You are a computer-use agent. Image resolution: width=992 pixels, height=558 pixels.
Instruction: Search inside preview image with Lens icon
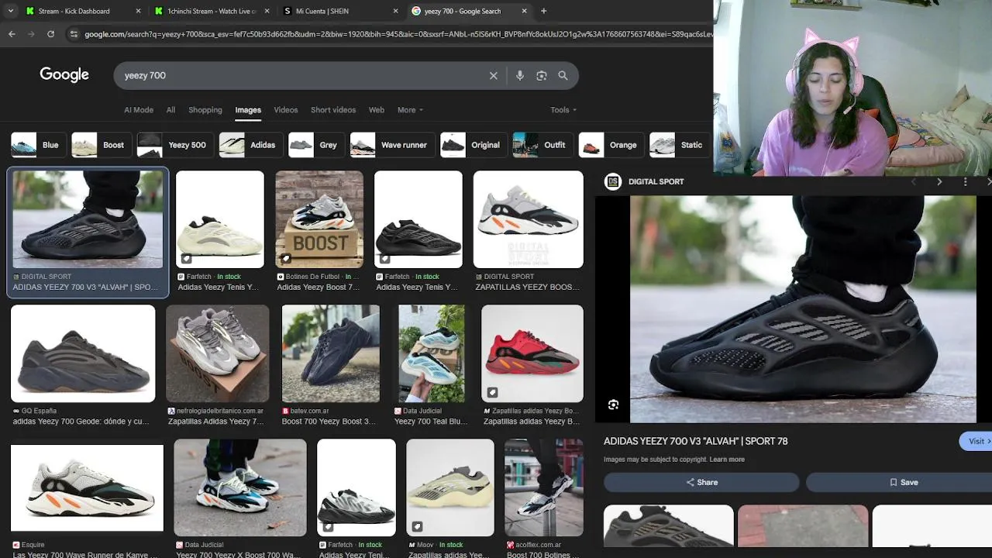tap(613, 405)
